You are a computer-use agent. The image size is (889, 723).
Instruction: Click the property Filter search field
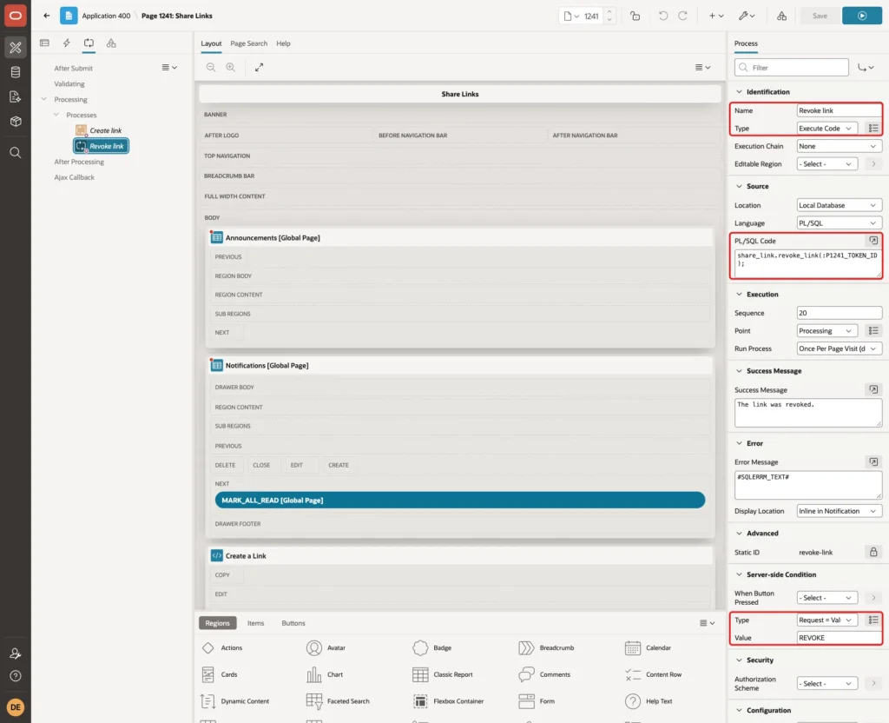click(792, 68)
